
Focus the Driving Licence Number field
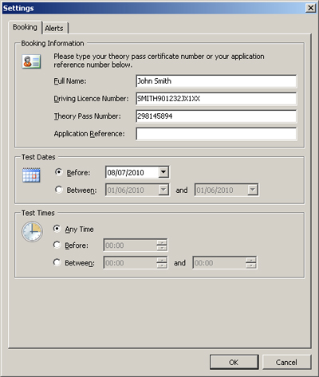tap(216, 99)
